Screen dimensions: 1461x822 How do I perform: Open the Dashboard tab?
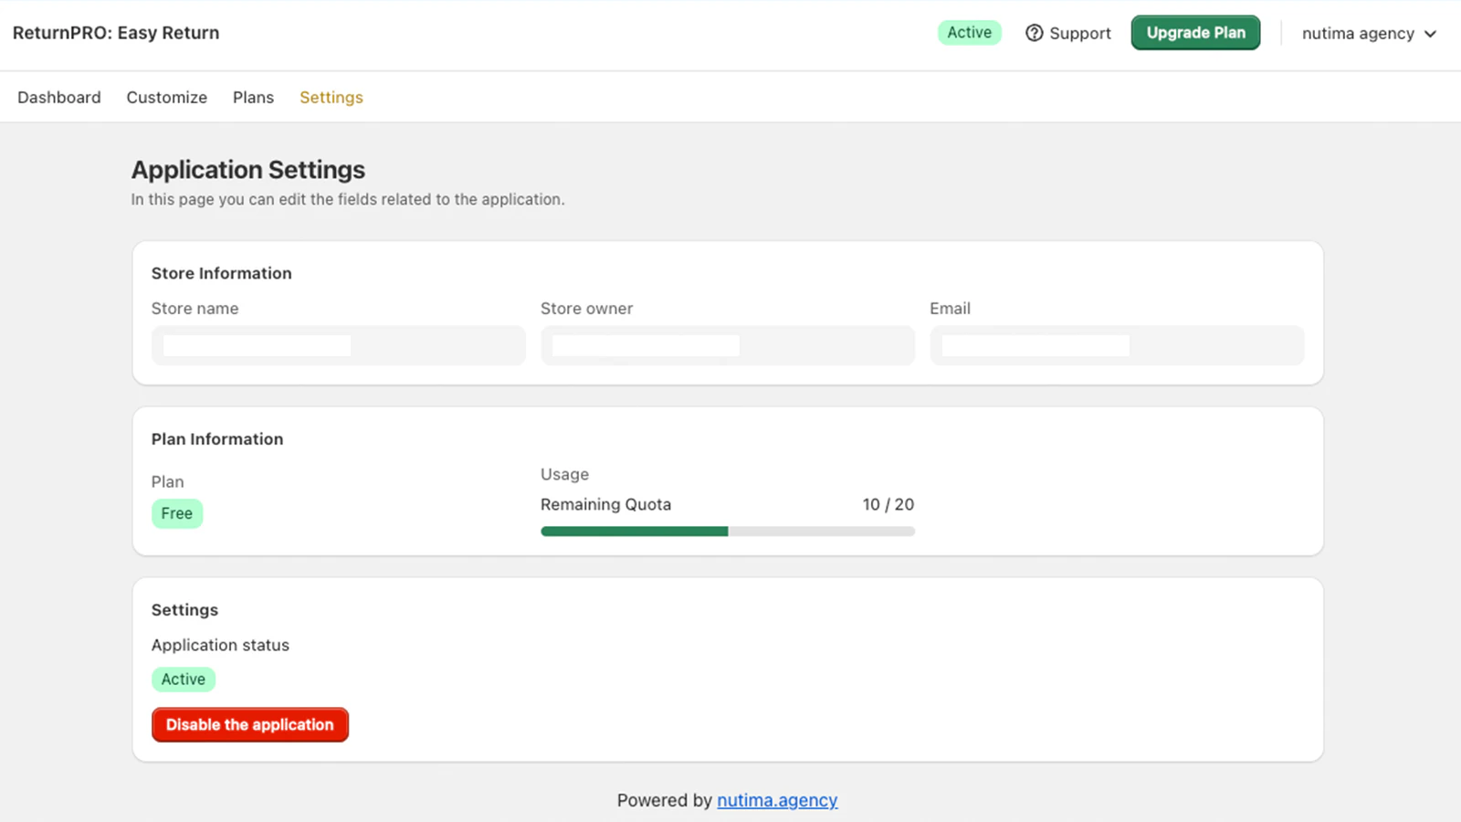point(59,97)
